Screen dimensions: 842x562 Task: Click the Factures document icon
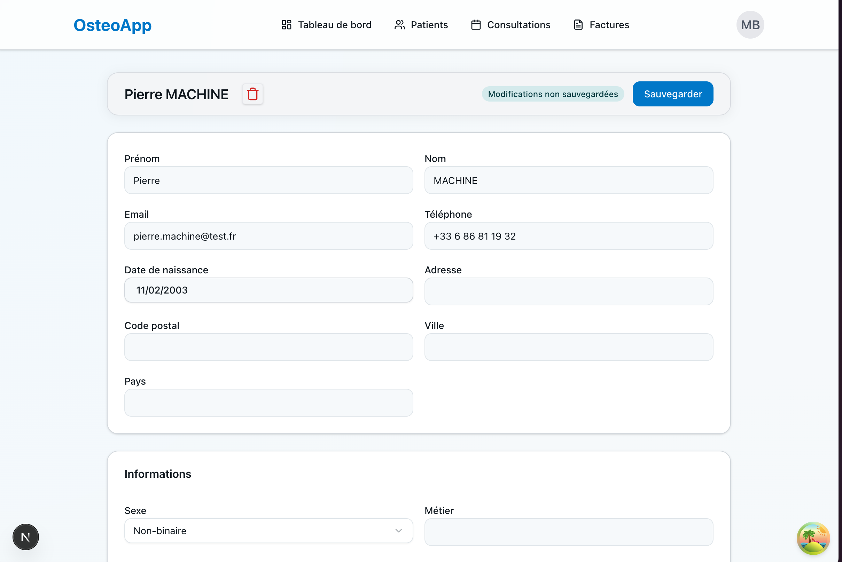click(578, 25)
